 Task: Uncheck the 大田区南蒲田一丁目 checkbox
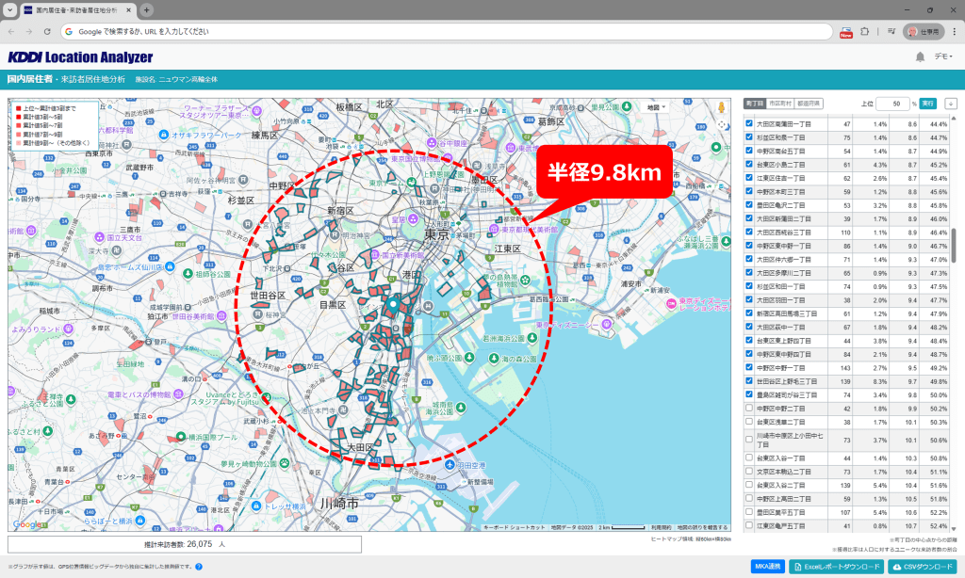(749, 123)
